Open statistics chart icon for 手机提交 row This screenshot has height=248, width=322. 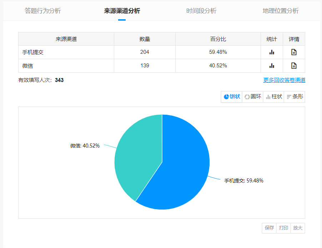pyautogui.click(x=272, y=52)
